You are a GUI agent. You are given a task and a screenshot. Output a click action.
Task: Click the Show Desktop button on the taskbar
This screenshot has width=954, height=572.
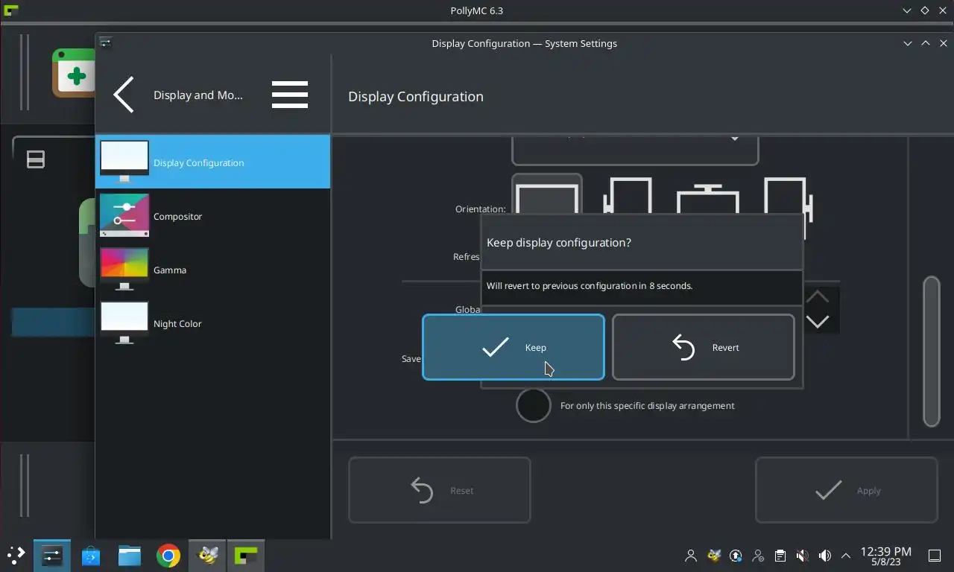pos(935,556)
